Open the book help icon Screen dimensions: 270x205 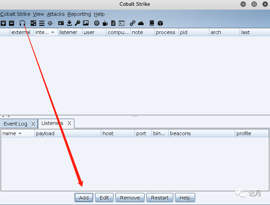coord(152,23)
